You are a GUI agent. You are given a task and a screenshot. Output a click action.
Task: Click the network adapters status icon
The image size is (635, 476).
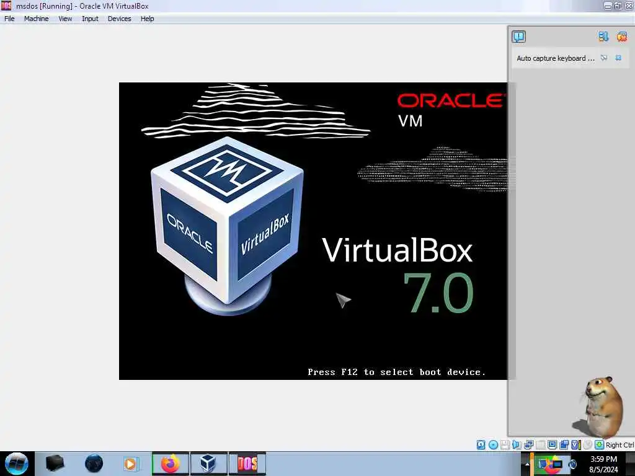528,445
